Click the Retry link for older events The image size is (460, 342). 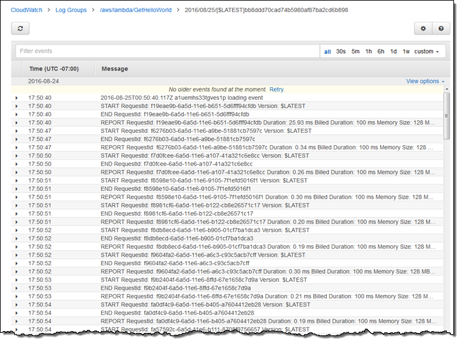[277, 89]
